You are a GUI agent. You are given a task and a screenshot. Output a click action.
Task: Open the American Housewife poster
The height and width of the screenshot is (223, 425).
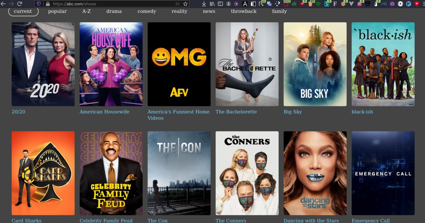[111, 64]
